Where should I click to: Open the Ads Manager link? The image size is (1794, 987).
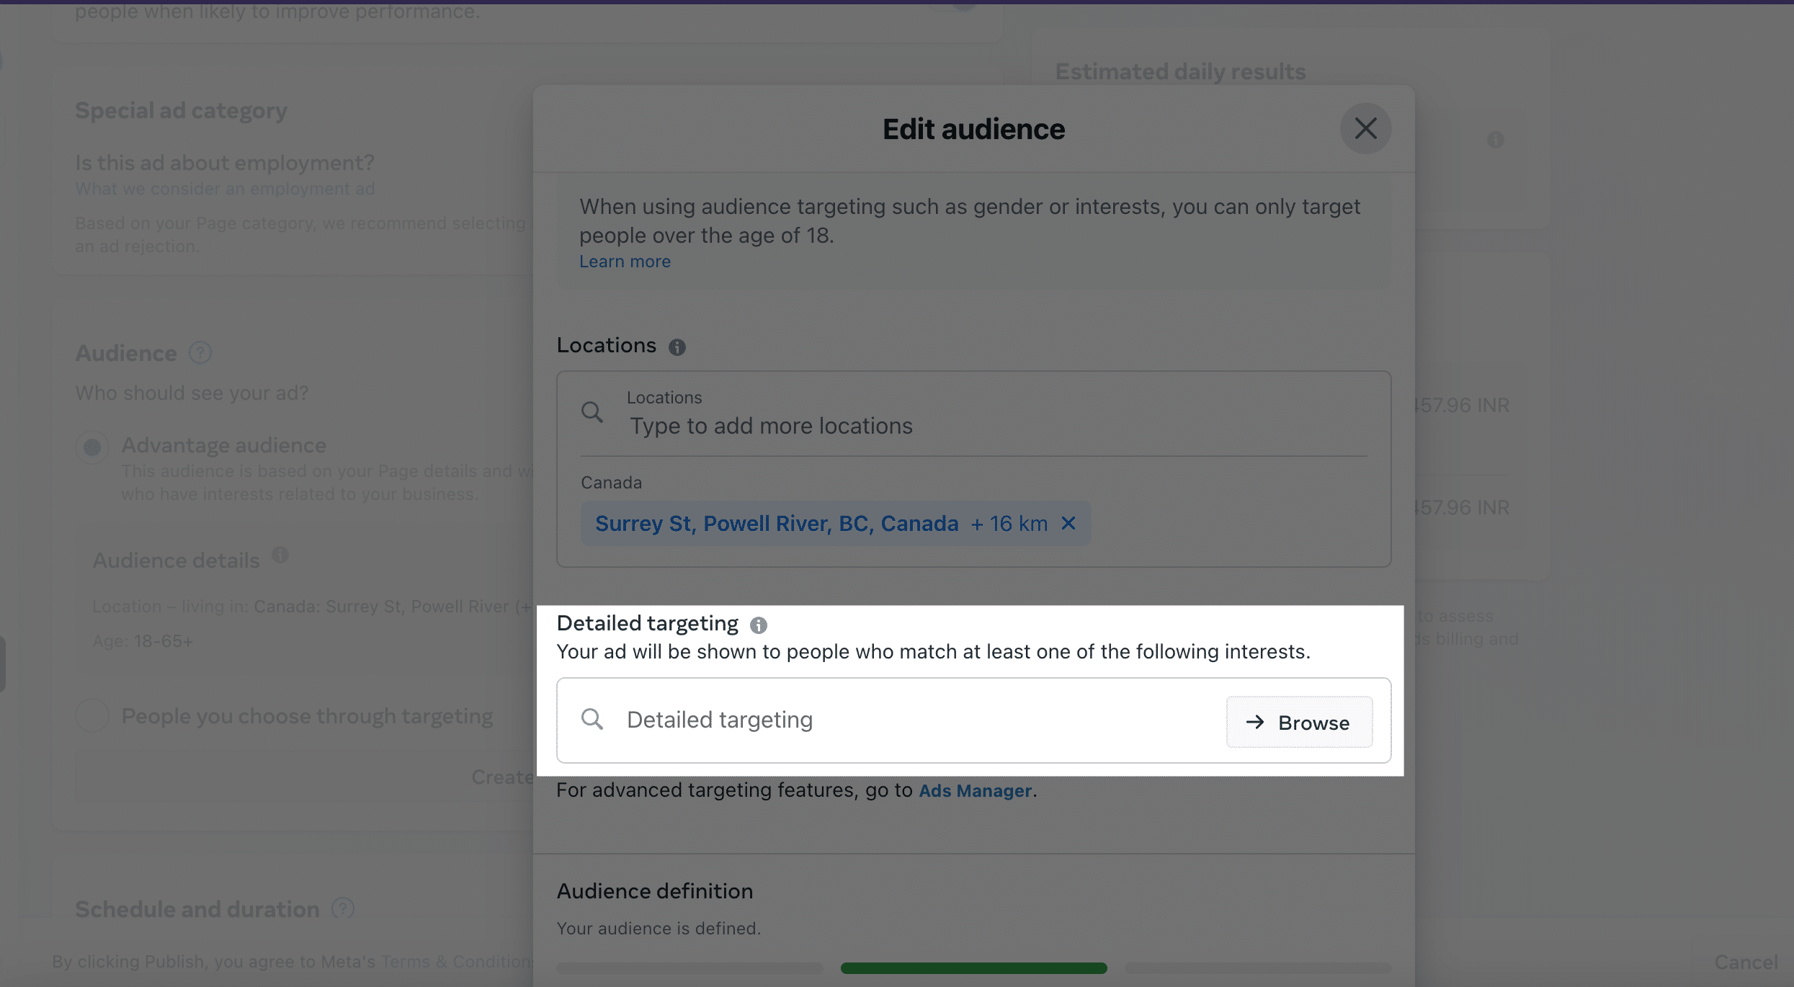pos(975,791)
